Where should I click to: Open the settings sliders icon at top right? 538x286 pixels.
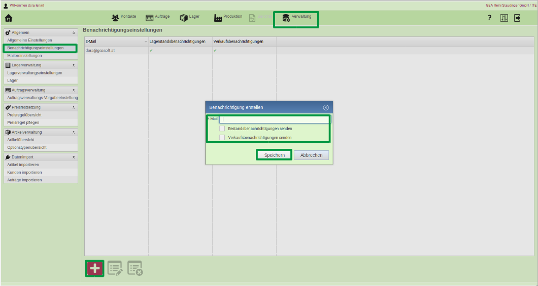[503, 18]
